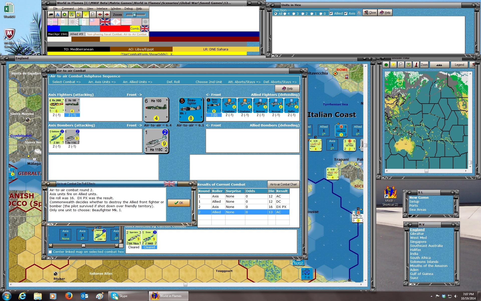
Task: Click OK in the Die Roll Effects dialog
Action: [179, 203]
